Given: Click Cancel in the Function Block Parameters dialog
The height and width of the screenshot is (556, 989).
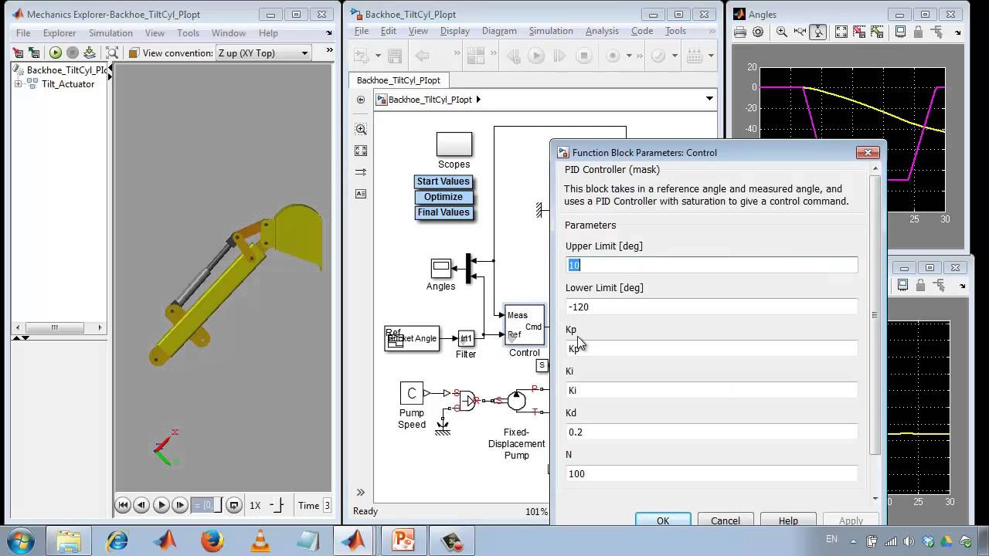Looking at the screenshot, I should click(x=726, y=520).
